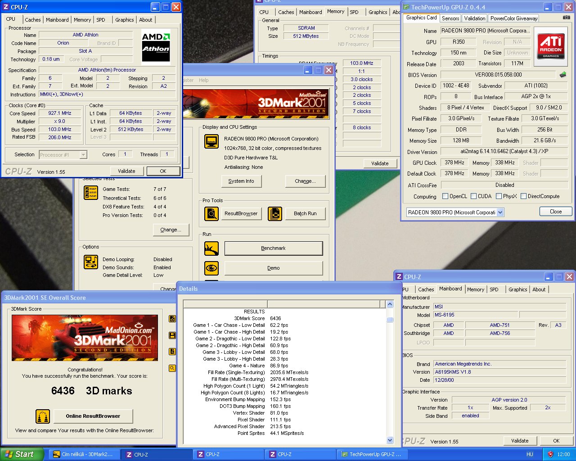Click the Benchmark button
576x461 pixels.
pyautogui.click(x=273, y=249)
